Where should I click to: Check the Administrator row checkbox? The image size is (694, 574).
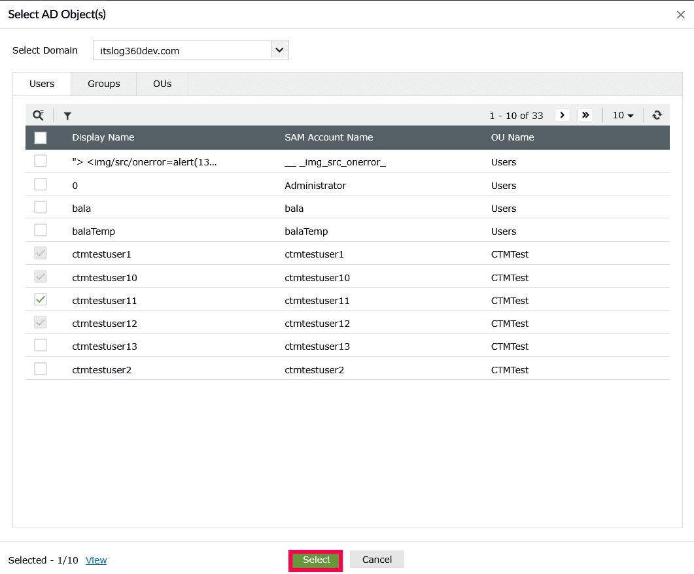(x=41, y=184)
